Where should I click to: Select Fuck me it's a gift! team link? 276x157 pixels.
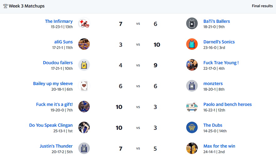pyautogui.click(x=54, y=104)
